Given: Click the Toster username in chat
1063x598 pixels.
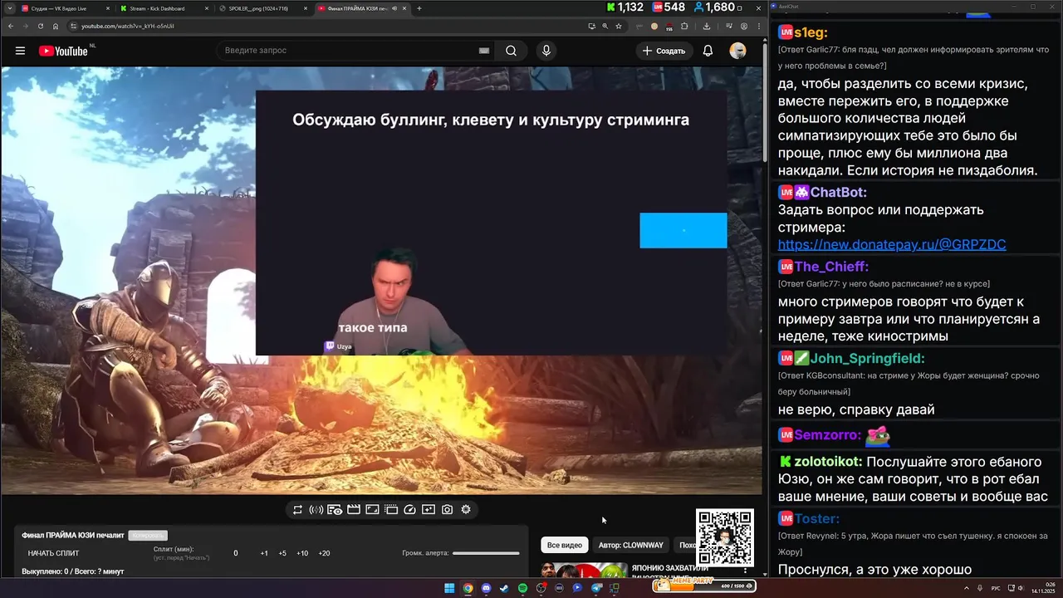Looking at the screenshot, I should (x=816, y=519).
